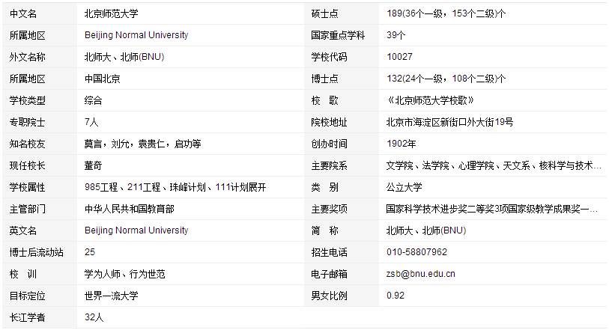The height and width of the screenshot is (330, 609).
Task: Click the 英文名 label
Action: coord(23,230)
